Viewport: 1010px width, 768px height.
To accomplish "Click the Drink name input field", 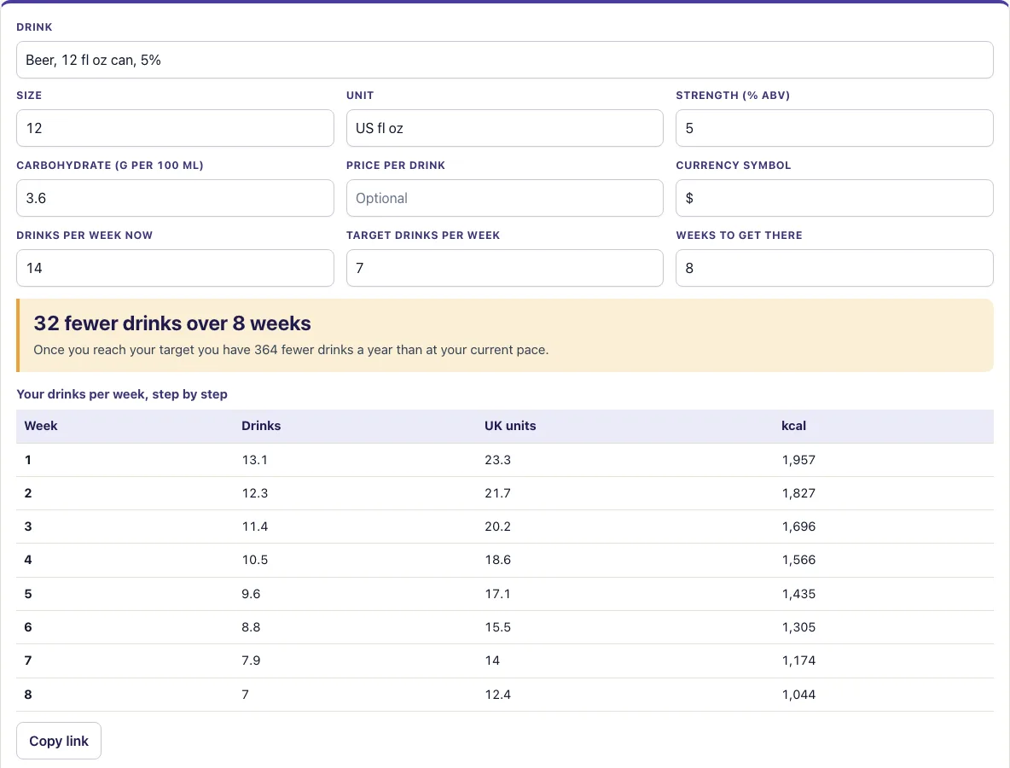I will pyautogui.click(x=504, y=60).
